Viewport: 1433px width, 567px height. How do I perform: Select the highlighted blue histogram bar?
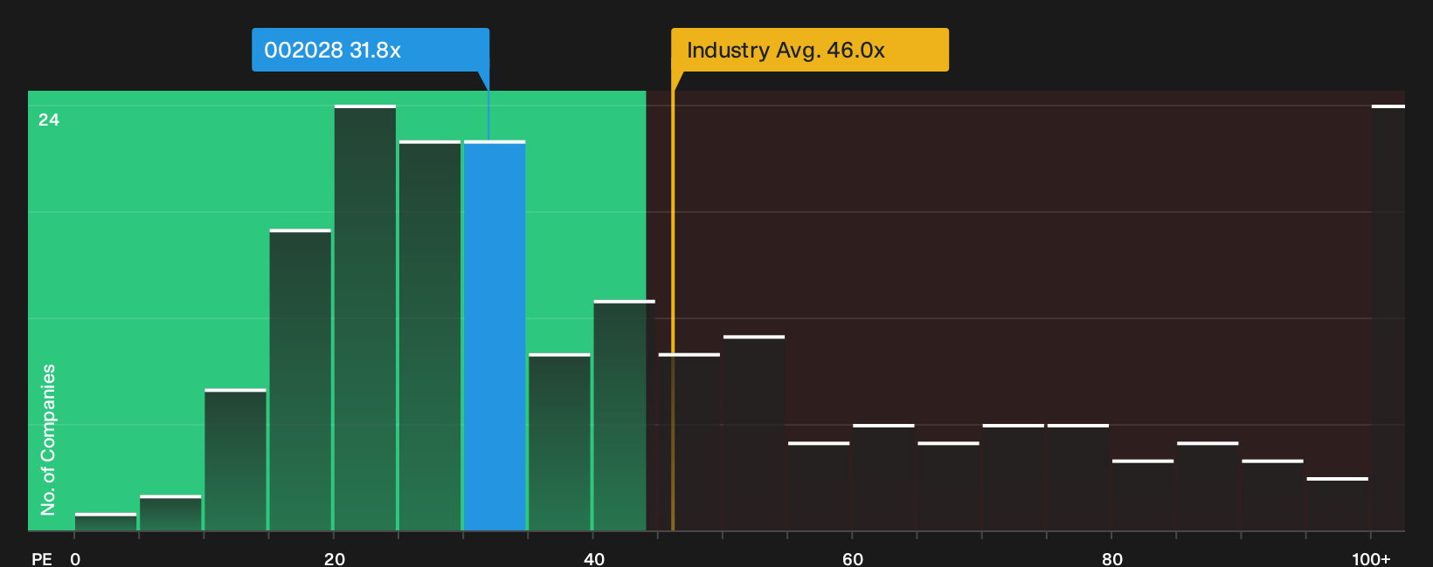coord(495,336)
